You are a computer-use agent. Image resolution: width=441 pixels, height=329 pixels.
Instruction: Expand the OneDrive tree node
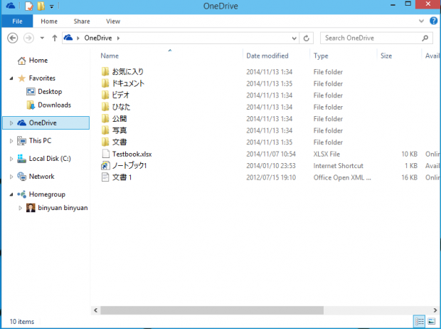tap(11, 123)
